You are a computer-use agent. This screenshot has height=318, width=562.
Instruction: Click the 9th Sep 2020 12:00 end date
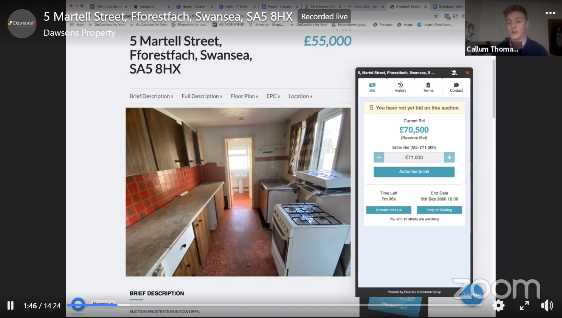pyautogui.click(x=439, y=199)
